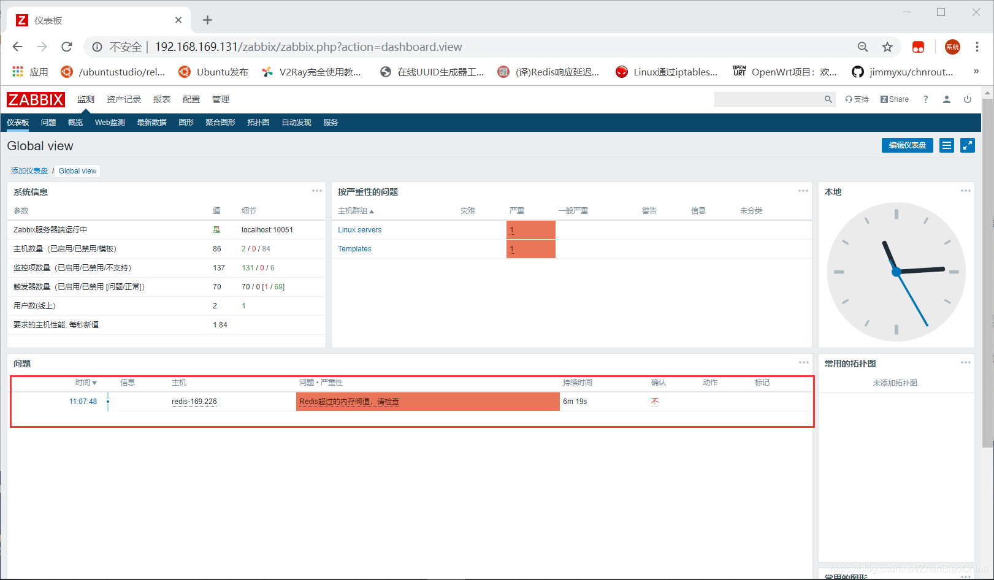Switch to the 图形 submenu tab
The width and height of the screenshot is (994, 580).
[x=186, y=123]
